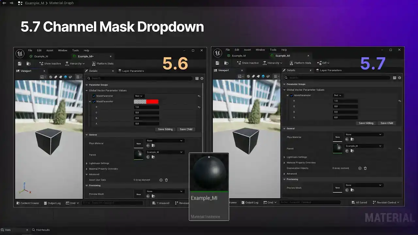
Task: Open the Red channel dropdown in 5.7
Action: 337,95
